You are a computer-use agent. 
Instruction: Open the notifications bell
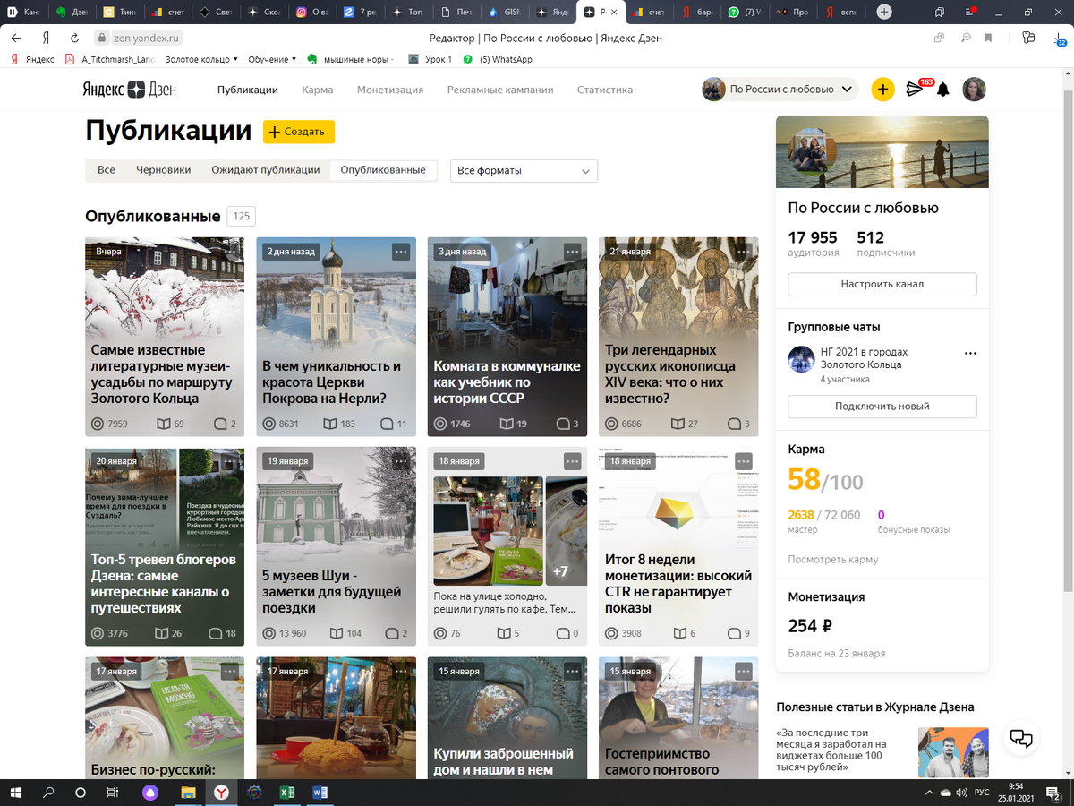point(942,90)
